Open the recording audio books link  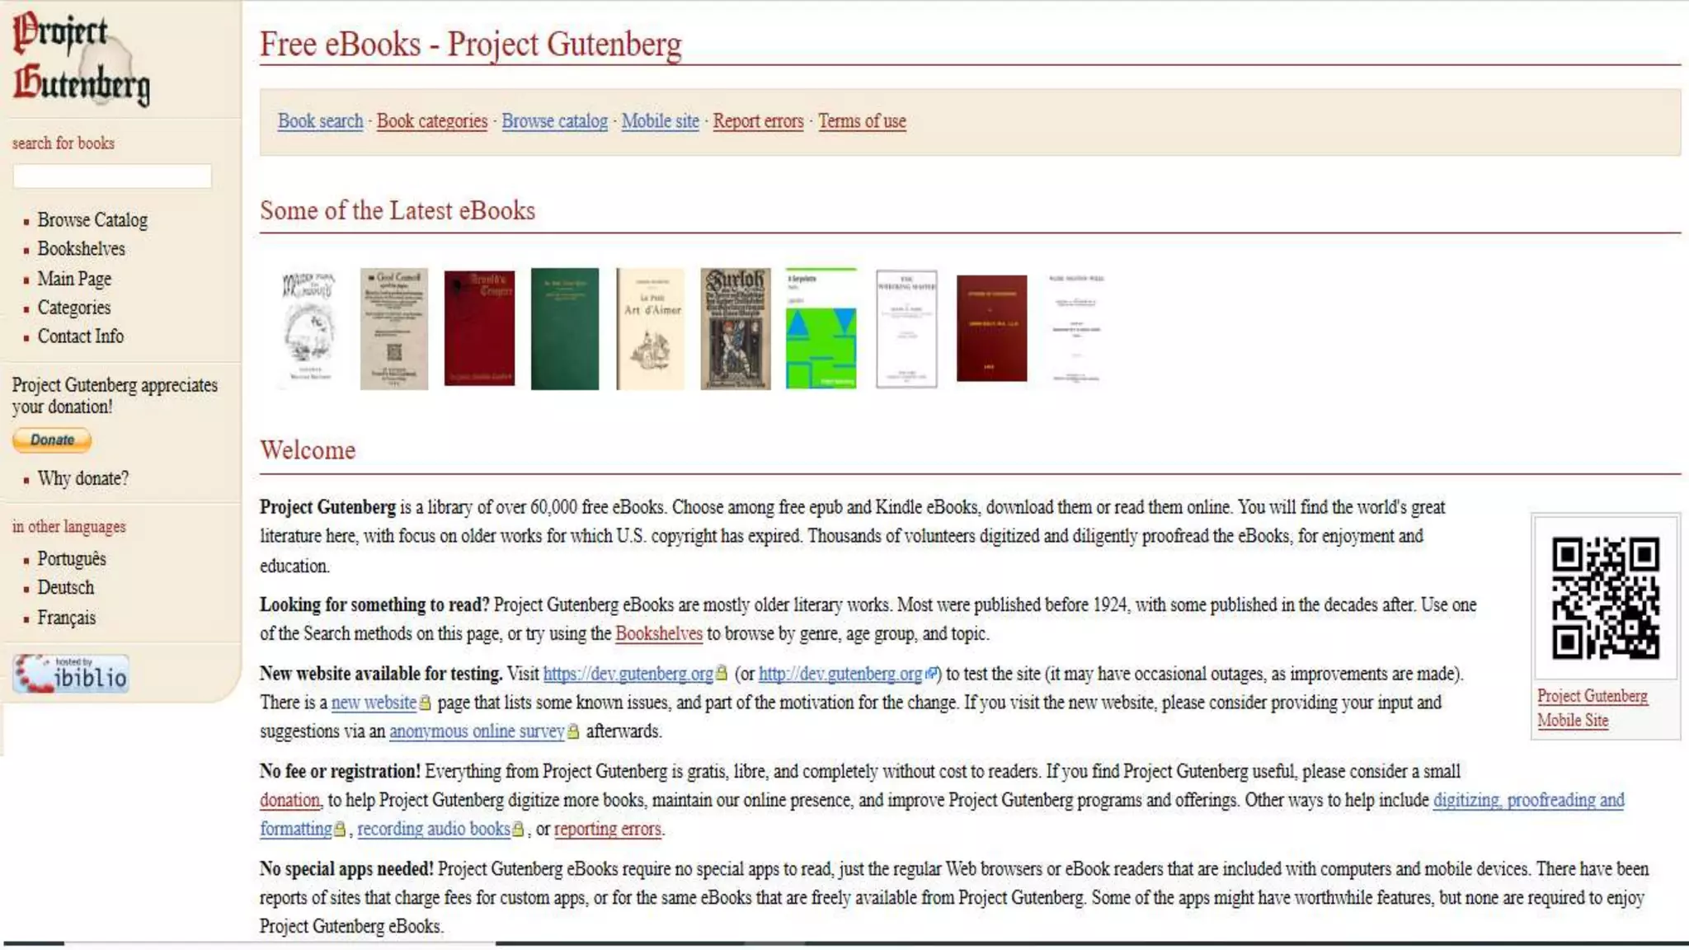click(434, 830)
